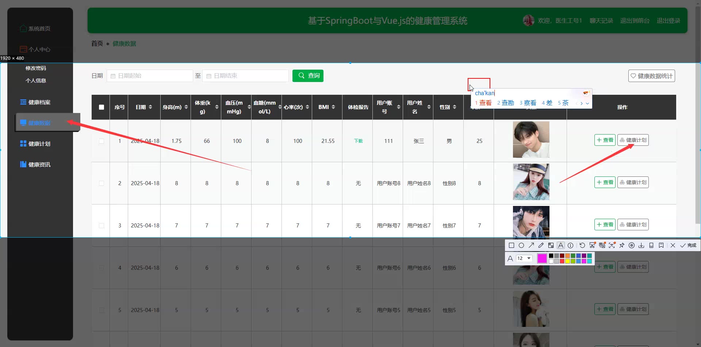The height and width of the screenshot is (347, 701).
Task: Select the numbered step marker tool
Action: (571, 245)
